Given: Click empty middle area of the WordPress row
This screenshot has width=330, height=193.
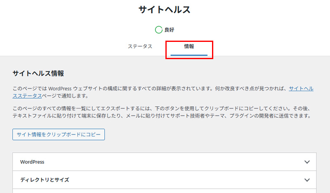Looking at the screenshot, I should click(165, 162).
